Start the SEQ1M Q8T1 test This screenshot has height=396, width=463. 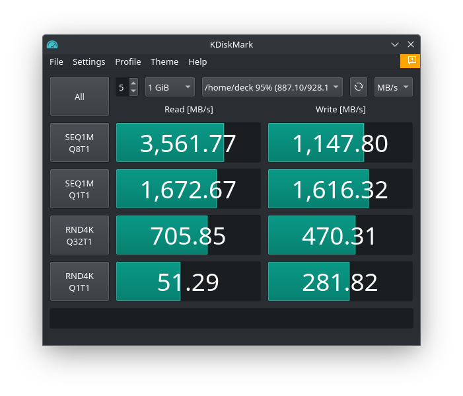(79, 142)
